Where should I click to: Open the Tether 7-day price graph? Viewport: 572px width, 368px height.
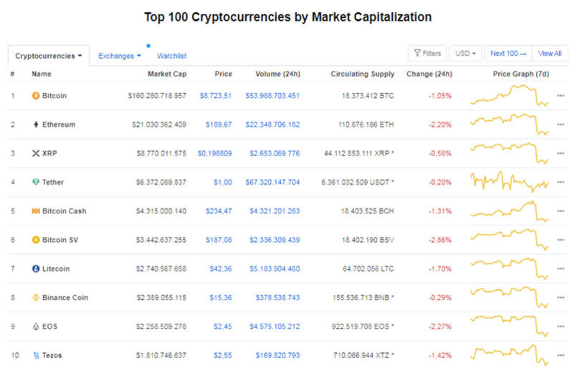pos(509,182)
